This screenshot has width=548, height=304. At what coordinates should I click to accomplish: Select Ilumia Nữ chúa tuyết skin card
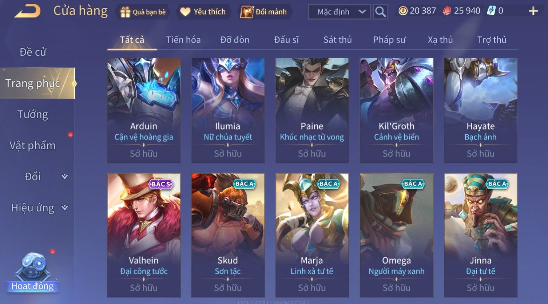[x=228, y=110]
